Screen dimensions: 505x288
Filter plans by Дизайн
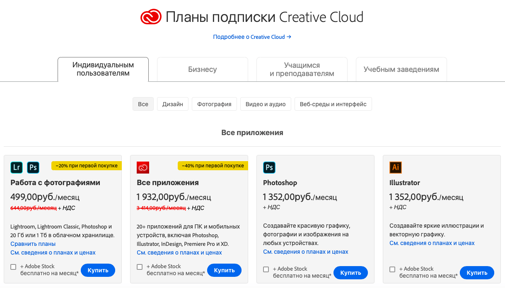point(173,104)
